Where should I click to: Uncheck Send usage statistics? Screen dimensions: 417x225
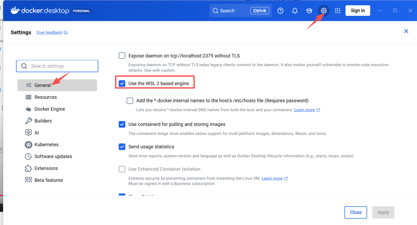click(122, 147)
